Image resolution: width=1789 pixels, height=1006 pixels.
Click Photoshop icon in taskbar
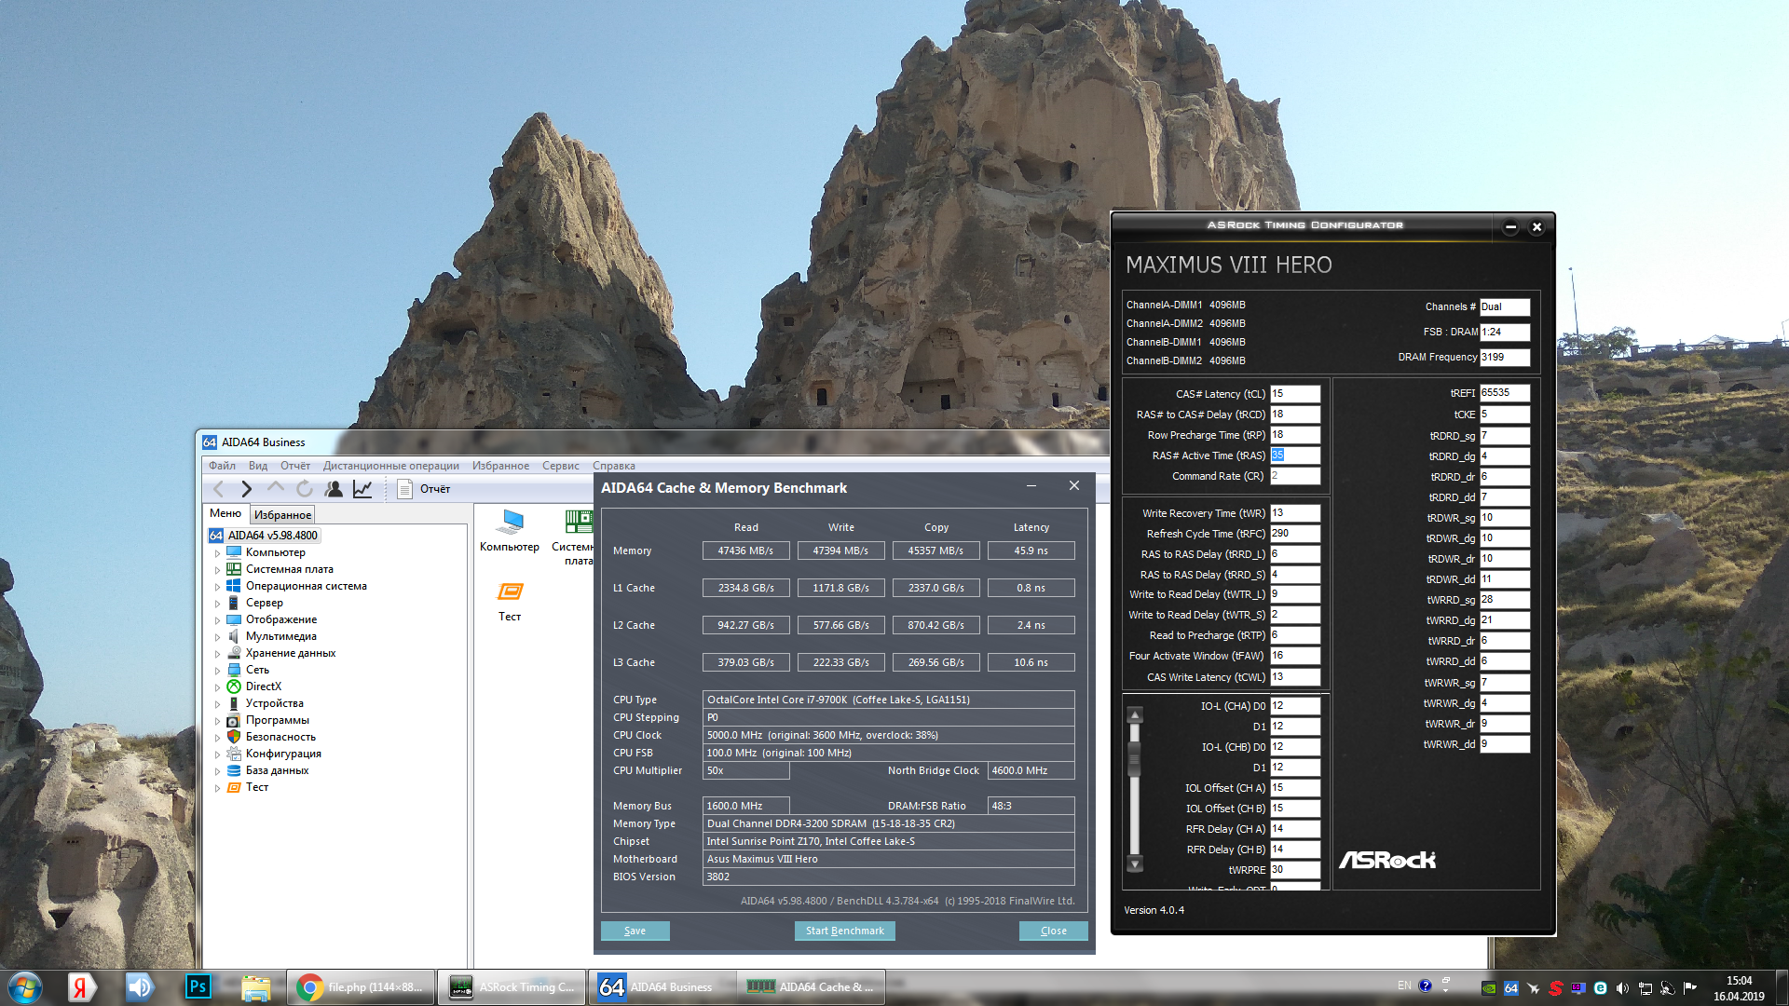coord(198,986)
